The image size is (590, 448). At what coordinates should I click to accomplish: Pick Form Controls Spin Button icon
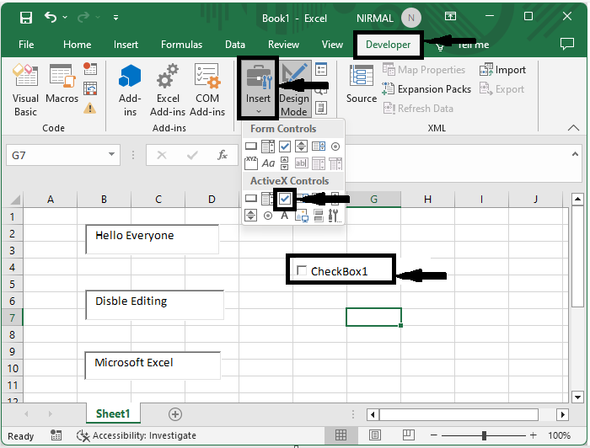click(x=301, y=147)
